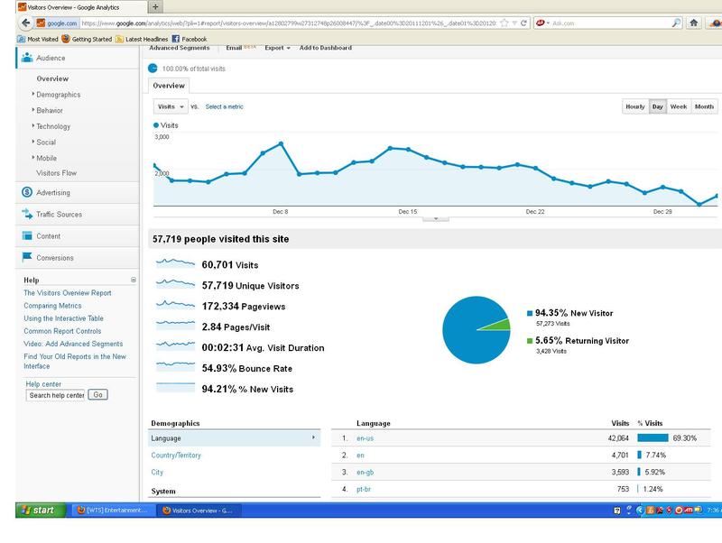
Task: Click the help question tray icon
Action: pyautogui.click(x=617, y=510)
